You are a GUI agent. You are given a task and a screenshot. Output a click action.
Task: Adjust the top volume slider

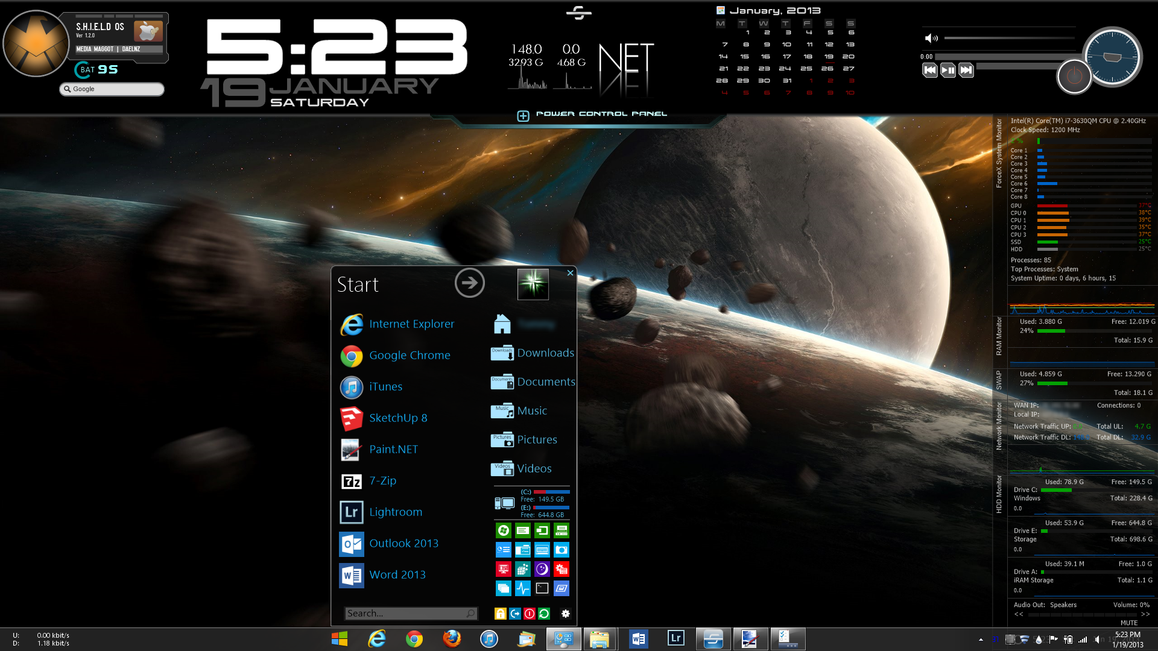[1010, 38]
